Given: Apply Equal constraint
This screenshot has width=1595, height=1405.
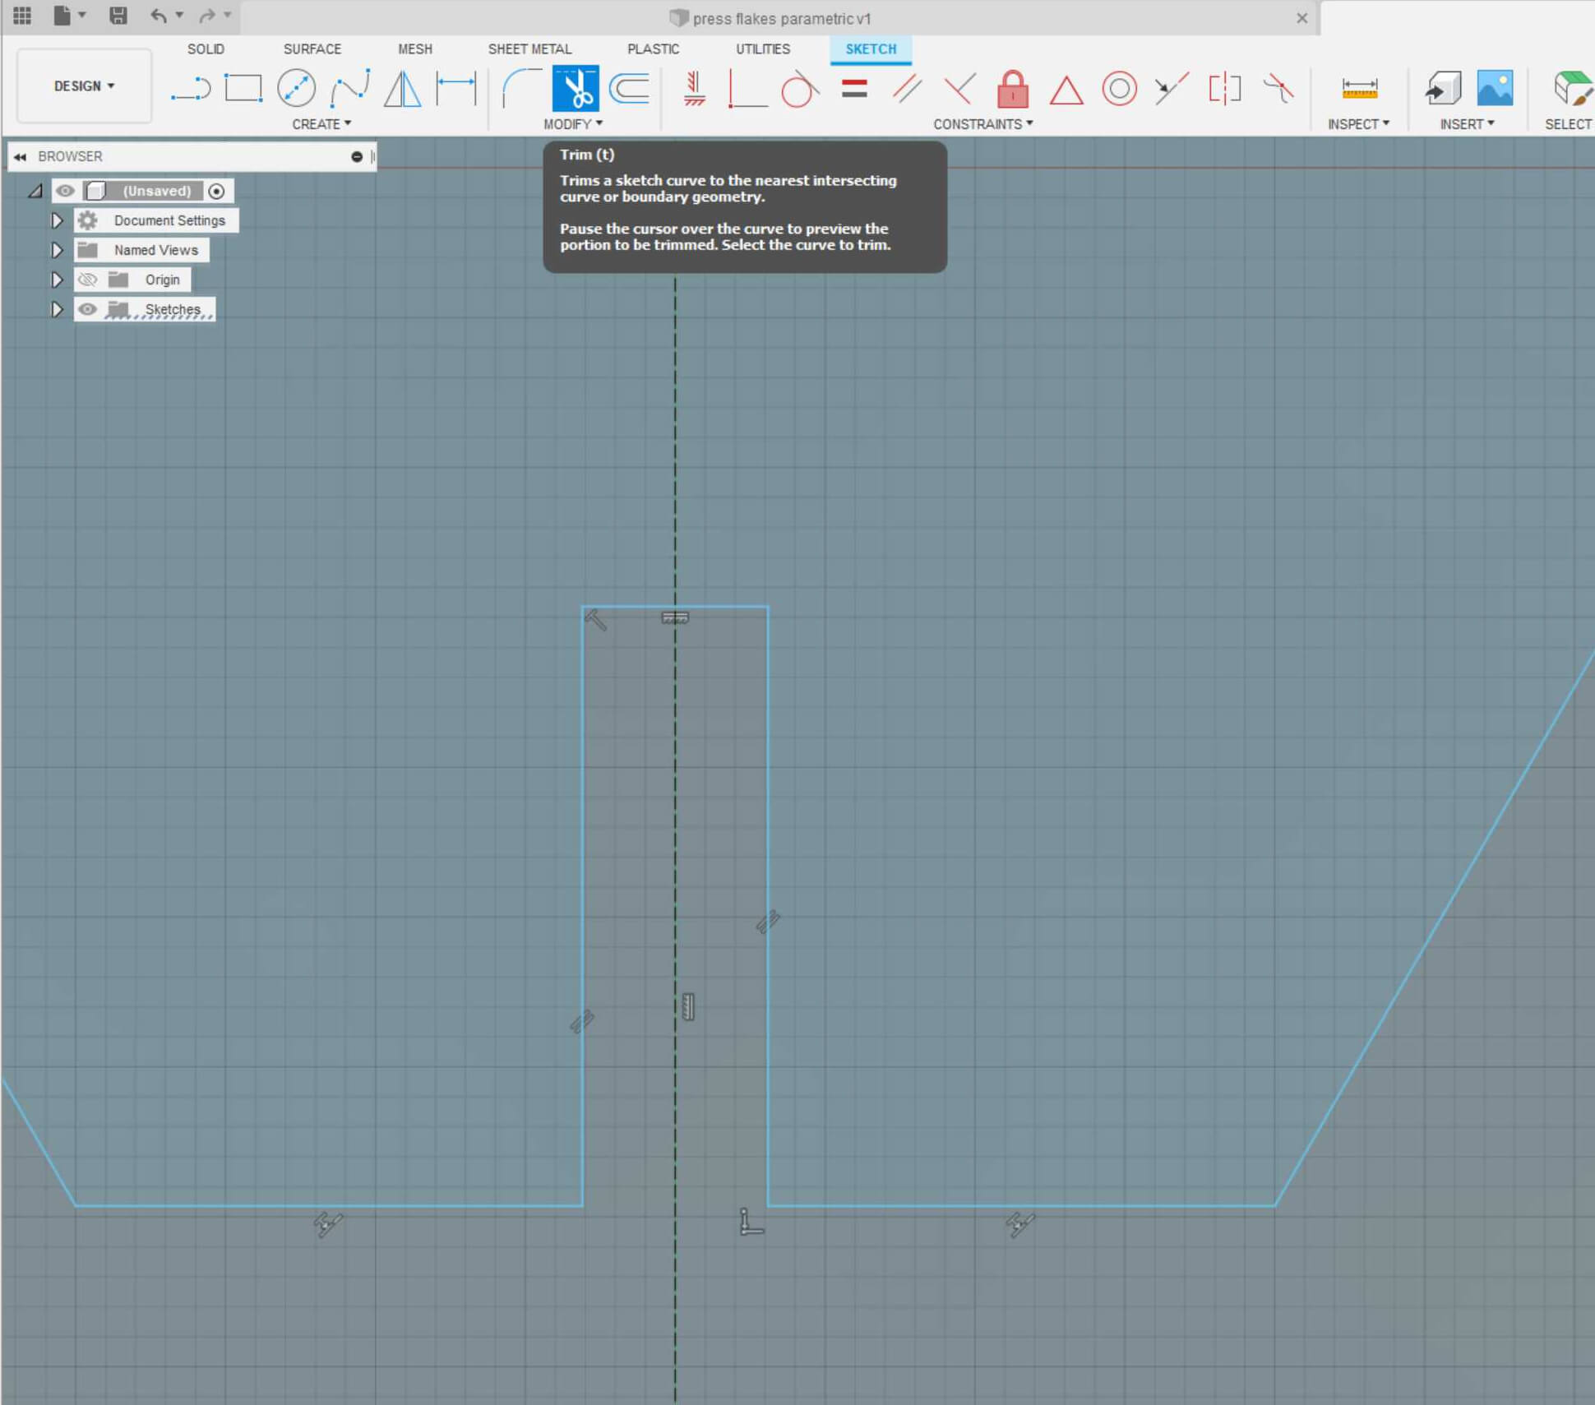Looking at the screenshot, I should (x=854, y=88).
